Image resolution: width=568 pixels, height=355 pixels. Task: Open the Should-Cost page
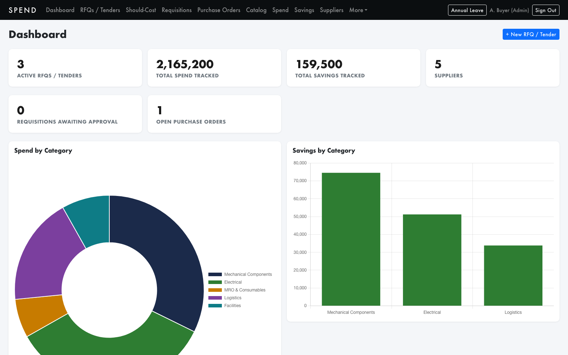[141, 10]
